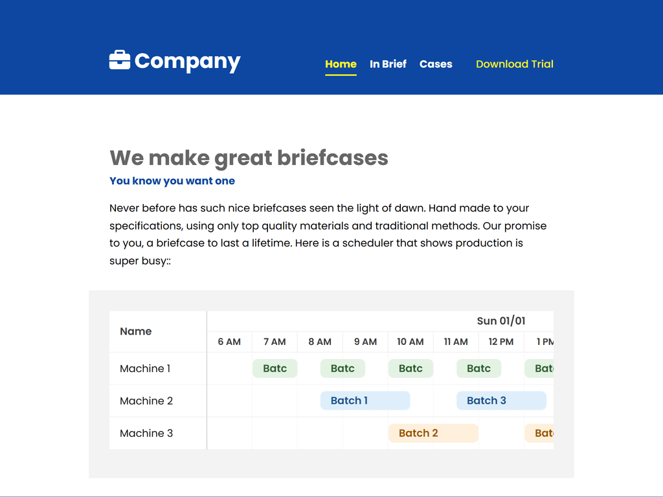Image resolution: width=663 pixels, height=497 pixels.
Task: Click the 10 AM time header
Action: (x=410, y=342)
